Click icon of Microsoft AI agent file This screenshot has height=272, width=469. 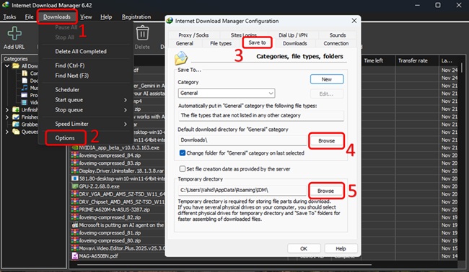(x=75, y=225)
